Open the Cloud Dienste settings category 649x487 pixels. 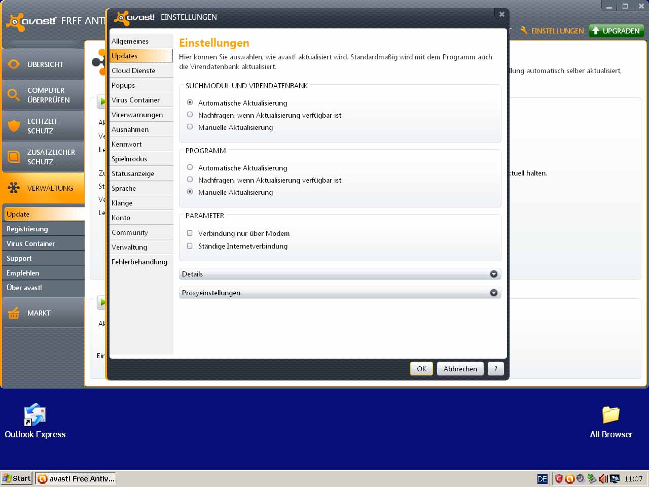tap(141, 71)
